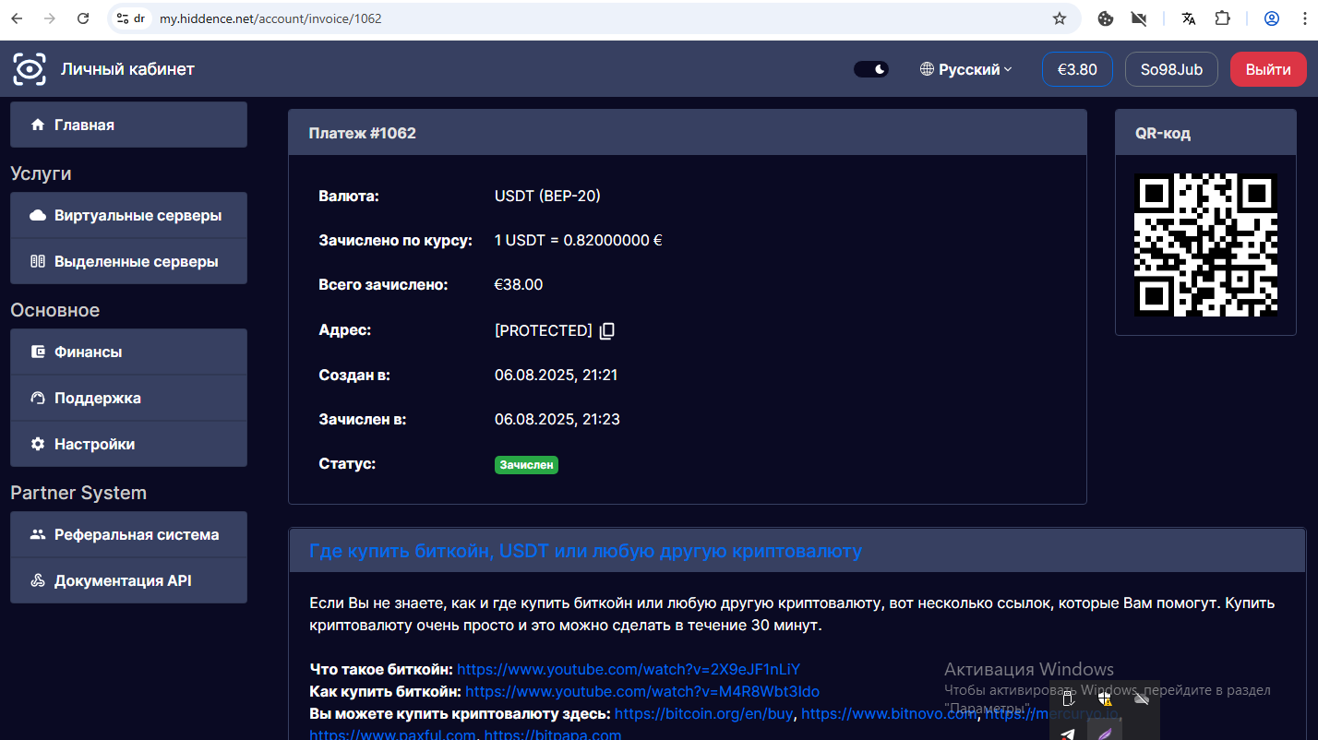Click the Hiddence eye logo icon
The image size is (1318, 740).
tap(30, 69)
